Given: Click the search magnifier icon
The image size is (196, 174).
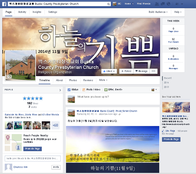Looking at the screenshot, I should 109,4.
